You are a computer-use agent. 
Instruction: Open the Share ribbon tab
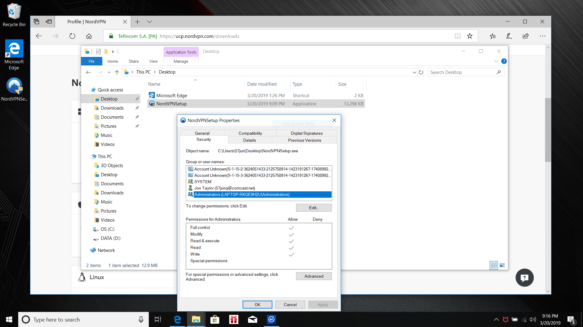click(x=134, y=61)
